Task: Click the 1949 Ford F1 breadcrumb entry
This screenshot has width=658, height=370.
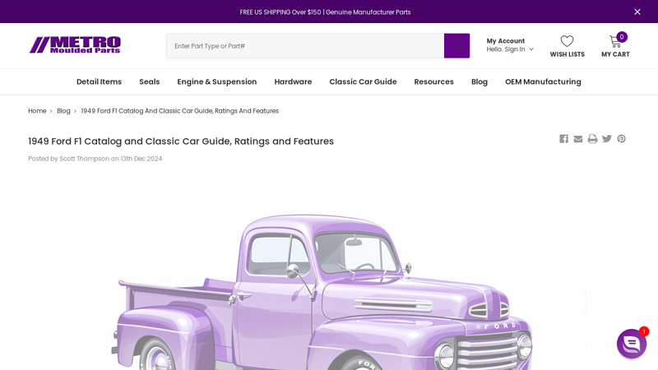Action: 179,111
